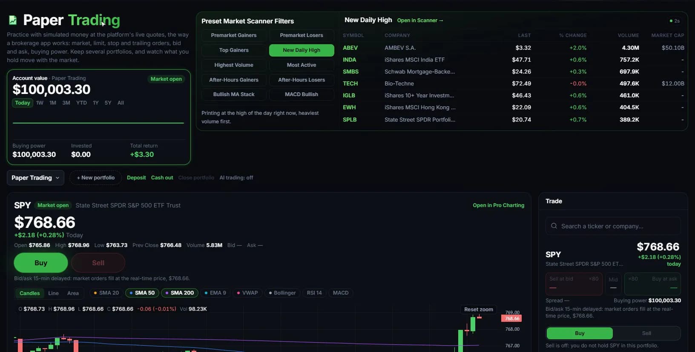Focus the ticker or company search field
Screen dimensions: 695x352
click(x=613, y=226)
